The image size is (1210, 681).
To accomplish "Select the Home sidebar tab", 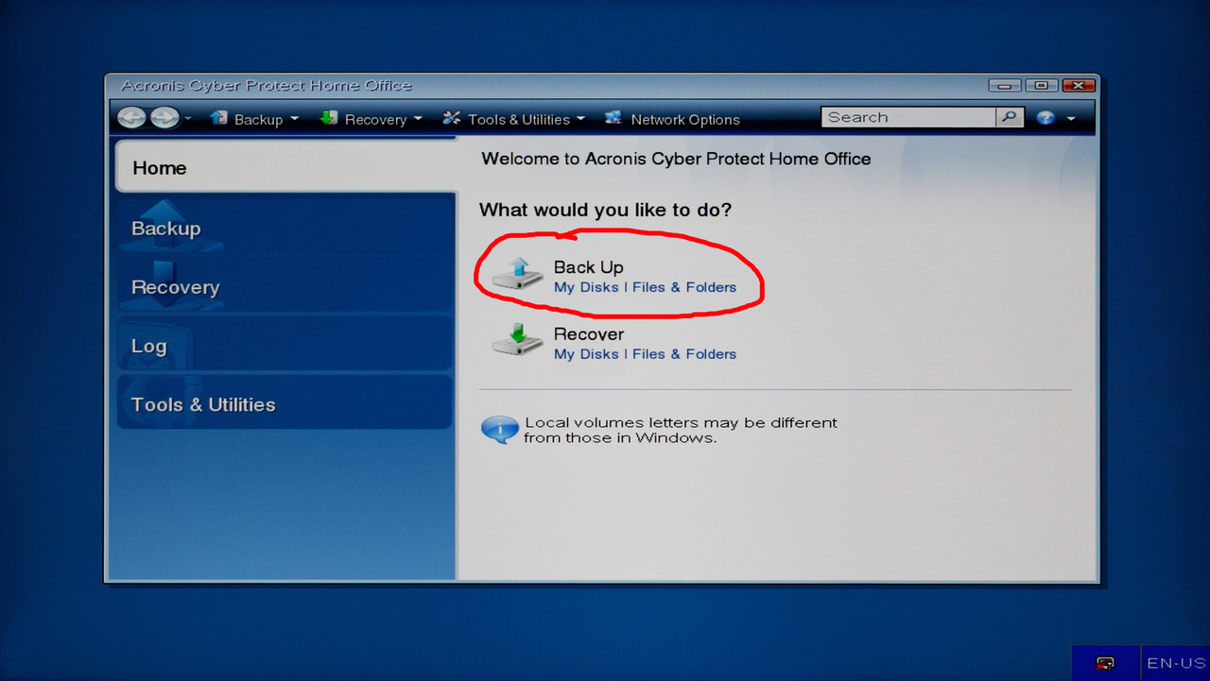I will 285,168.
